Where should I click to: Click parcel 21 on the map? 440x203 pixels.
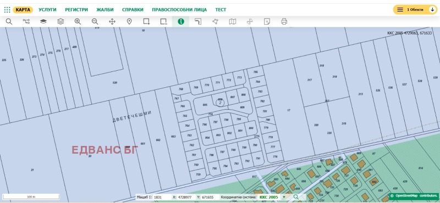coord(32,170)
